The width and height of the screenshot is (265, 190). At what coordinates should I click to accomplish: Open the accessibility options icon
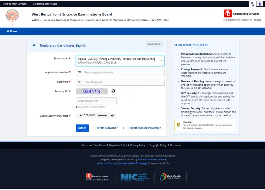tap(260, 4)
